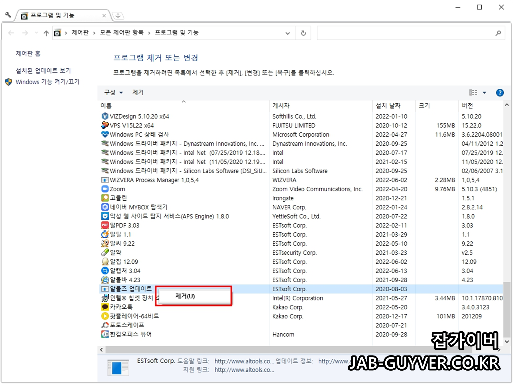Click the Zoom program icon
The image size is (513, 384).
[105, 189]
